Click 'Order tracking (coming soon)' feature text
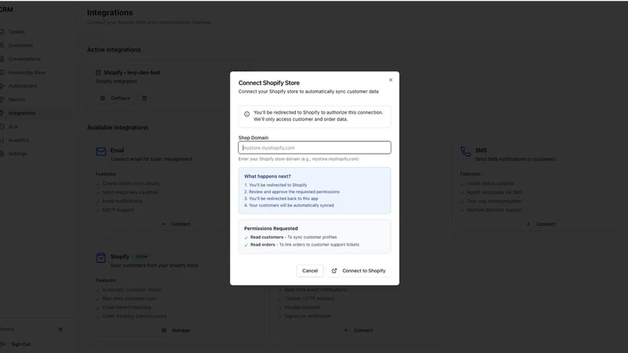The width and height of the screenshot is (628, 353). 134,316
